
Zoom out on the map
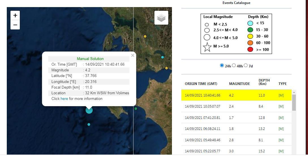(x=15, y=25)
